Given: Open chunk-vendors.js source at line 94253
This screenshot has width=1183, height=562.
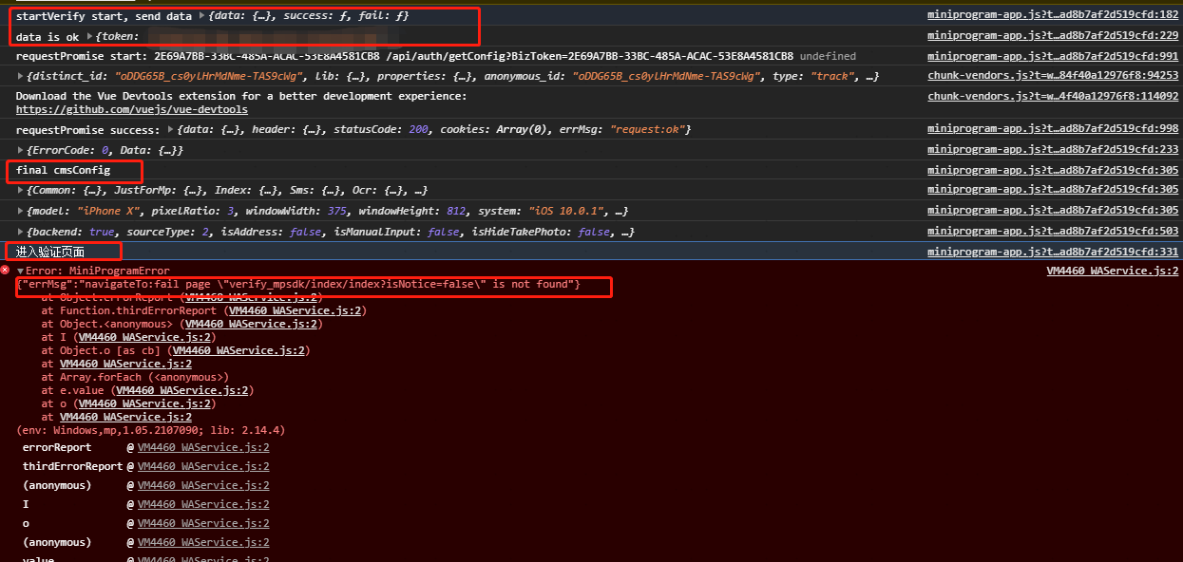Looking at the screenshot, I should (x=1053, y=75).
